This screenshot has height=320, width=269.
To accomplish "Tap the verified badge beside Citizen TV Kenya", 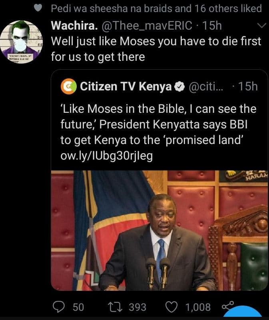I will click(179, 87).
